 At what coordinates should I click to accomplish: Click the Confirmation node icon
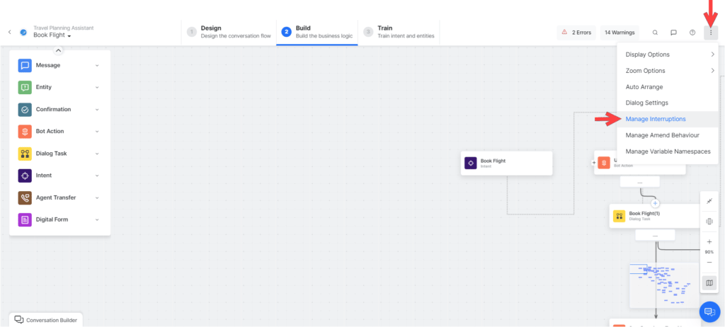point(25,110)
